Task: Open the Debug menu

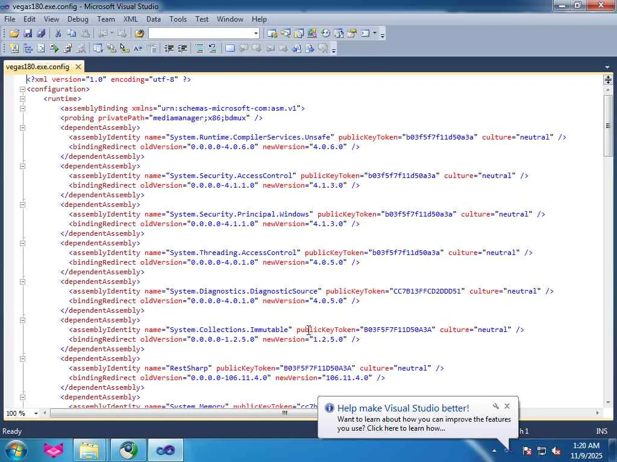Action: (78, 19)
